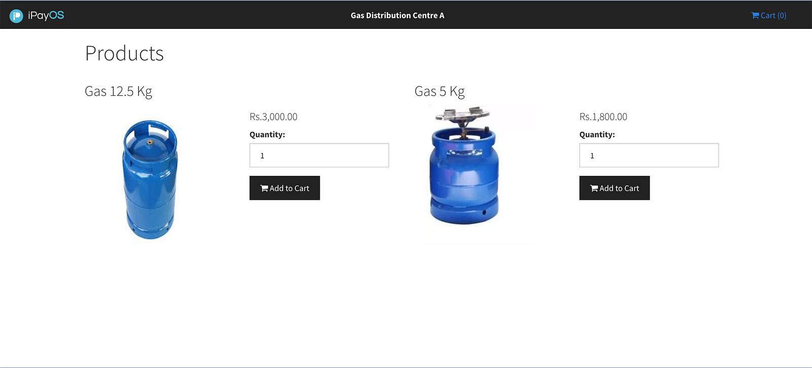
Task: Click the Gas 12.5 Kg product title
Action: (118, 91)
